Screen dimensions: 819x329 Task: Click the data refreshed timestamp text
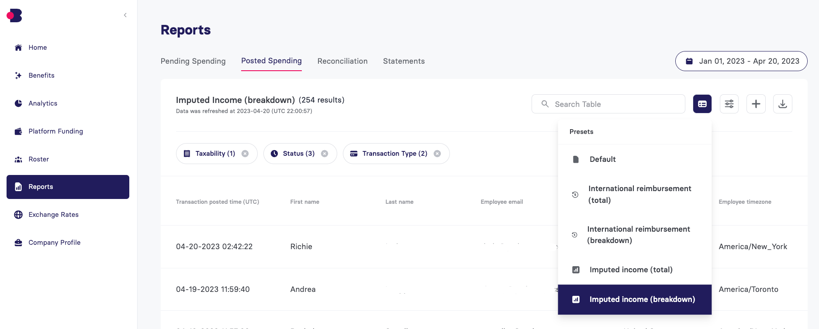(x=244, y=111)
